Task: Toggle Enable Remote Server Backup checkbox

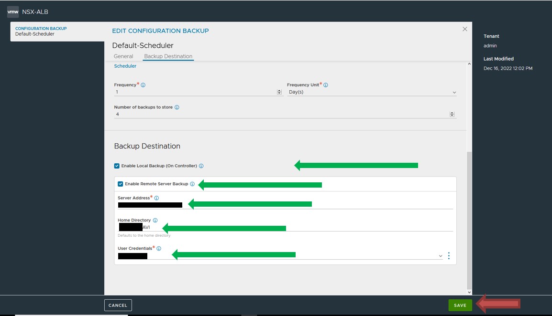Action: tap(121, 184)
